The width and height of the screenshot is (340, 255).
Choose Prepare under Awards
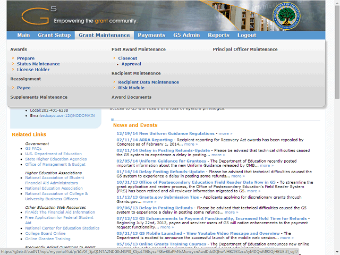[25, 58]
